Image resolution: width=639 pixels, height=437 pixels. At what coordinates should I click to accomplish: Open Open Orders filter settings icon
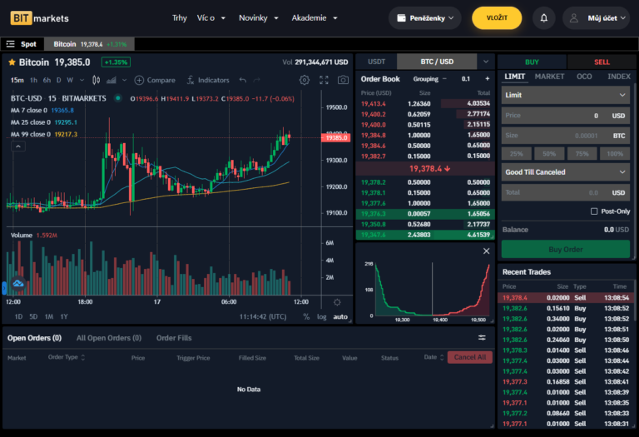(x=482, y=338)
